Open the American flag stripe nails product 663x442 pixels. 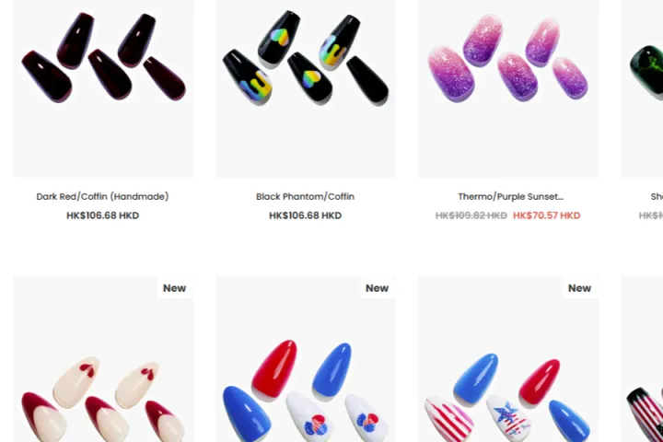pyautogui.click(x=508, y=359)
